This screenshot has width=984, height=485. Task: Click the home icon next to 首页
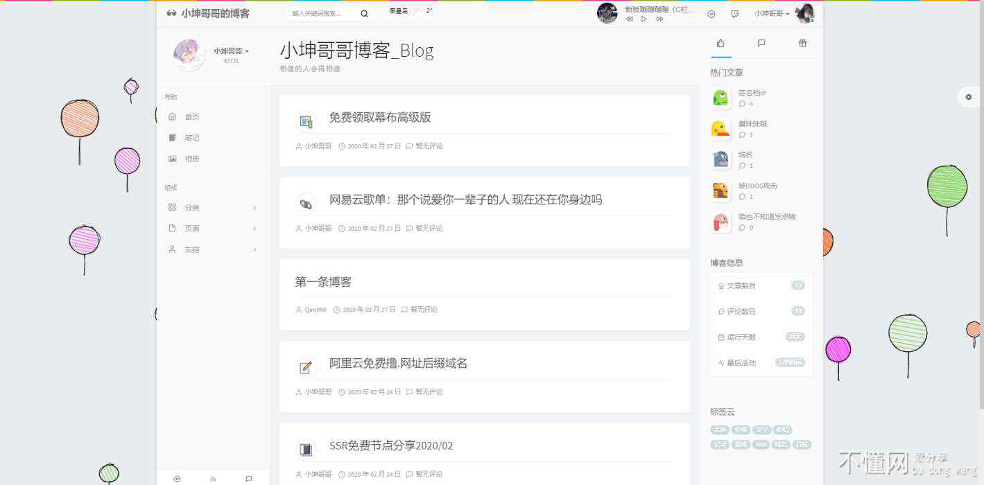172,116
